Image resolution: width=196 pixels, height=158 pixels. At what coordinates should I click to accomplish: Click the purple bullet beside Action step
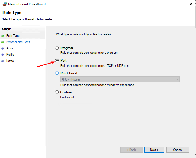point(2,48)
